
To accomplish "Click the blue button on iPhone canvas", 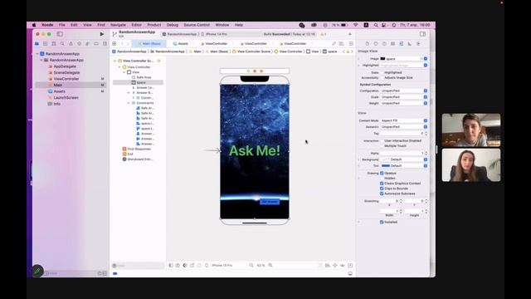I will (x=270, y=202).
